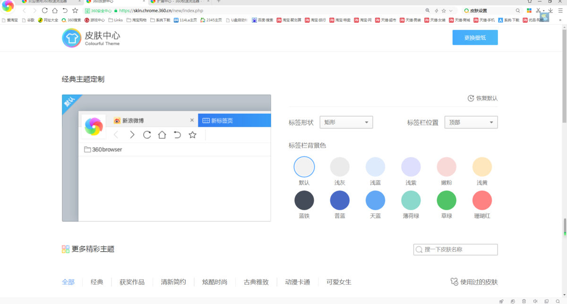Open the scissors screenshot tool
Screen dimensions: 567x304
tap(538, 10)
